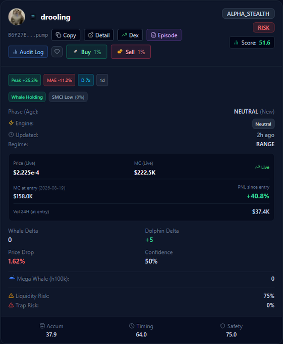This screenshot has height=344, width=283.
Task: Click the Price (Live) value $2.225e-4
Action: pos(26,173)
